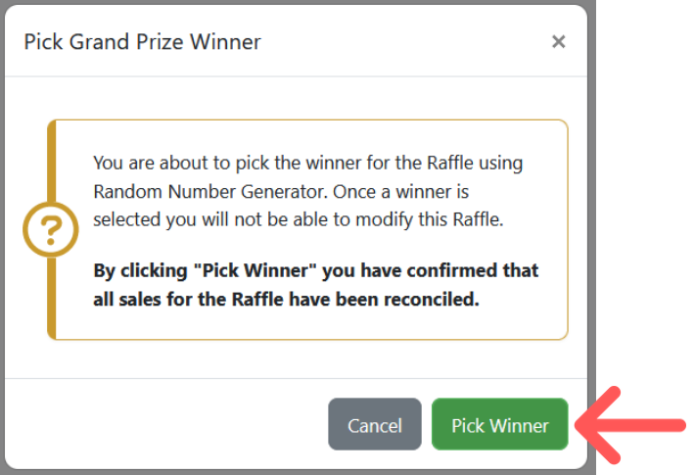The height and width of the screenshot is (475, 695).
Task: Click the 'Random Number Generator' text
Action: coord(210,192)
